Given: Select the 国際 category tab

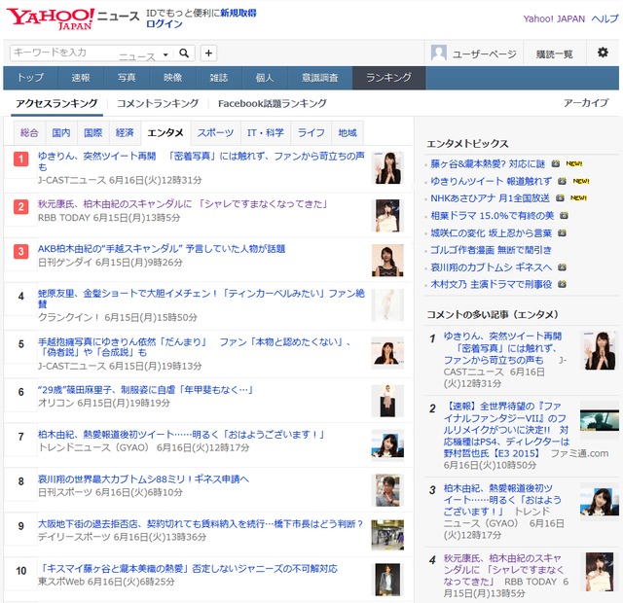Looking at the screenshot, I should (x=93, y=132).
